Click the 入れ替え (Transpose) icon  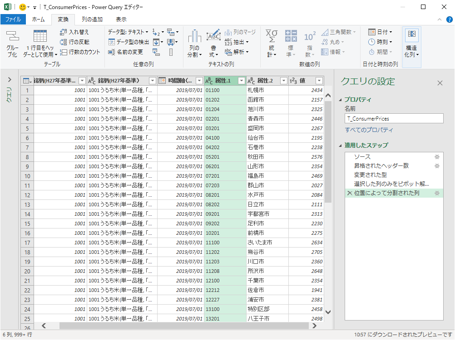pos(64,32)
